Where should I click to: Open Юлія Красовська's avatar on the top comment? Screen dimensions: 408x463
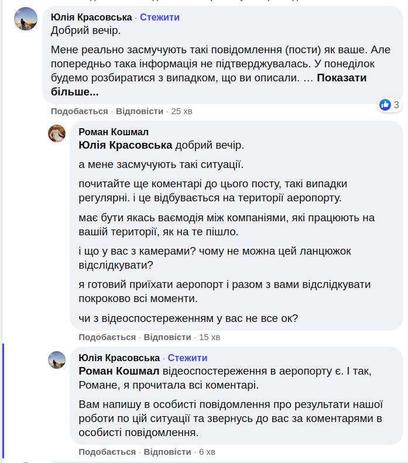(x=26, y=19)
